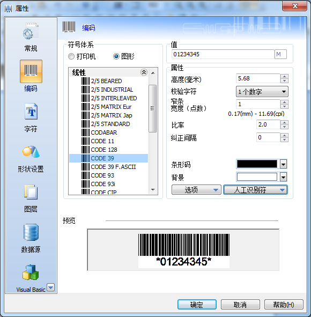Screen dimensions: 311x317
Task: Open the 字符 character settings page
Action: 31,117
